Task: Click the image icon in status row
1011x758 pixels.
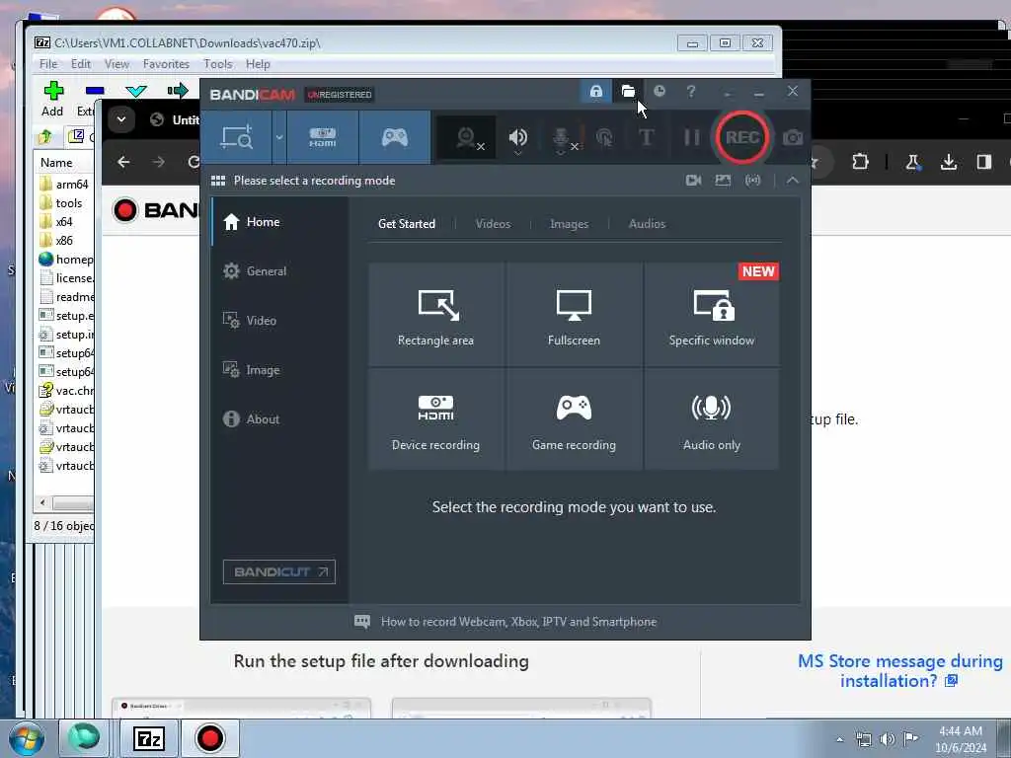Action: click(x=723, y=181)
